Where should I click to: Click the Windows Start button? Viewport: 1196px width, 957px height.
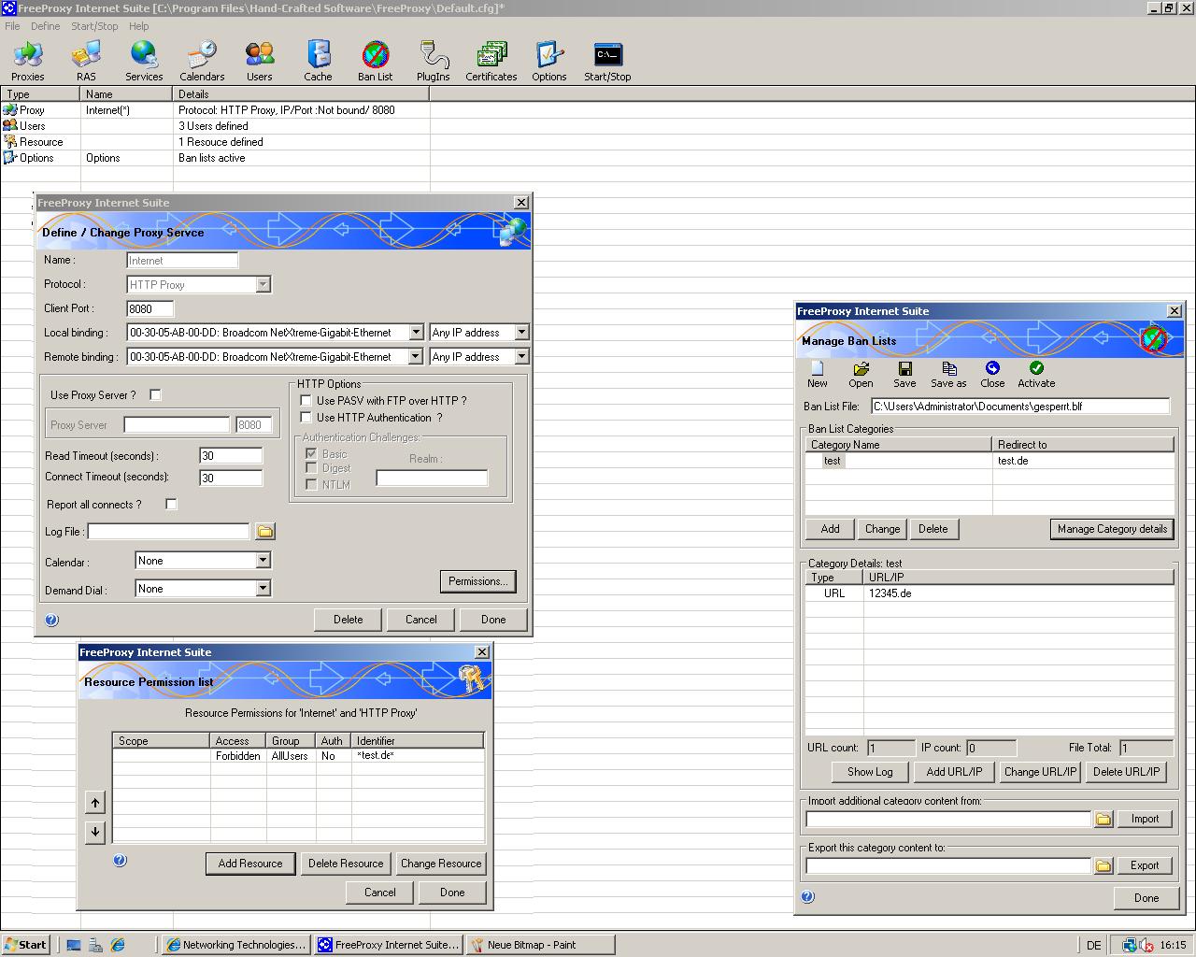[x=25, y=945]
